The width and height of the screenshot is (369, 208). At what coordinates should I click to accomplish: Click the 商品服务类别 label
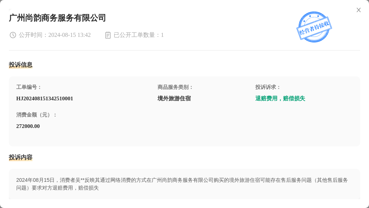point(175,87)
